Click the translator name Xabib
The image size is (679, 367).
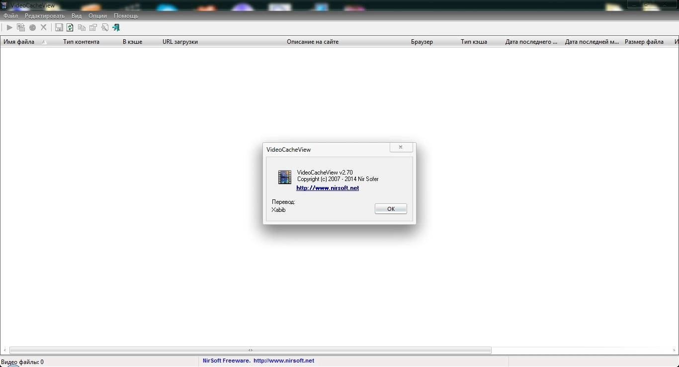(x=278, y=210)
